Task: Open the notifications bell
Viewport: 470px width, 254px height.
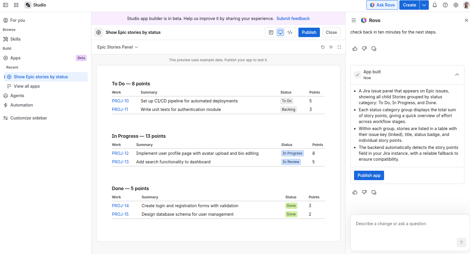Action: pos(435,5)
